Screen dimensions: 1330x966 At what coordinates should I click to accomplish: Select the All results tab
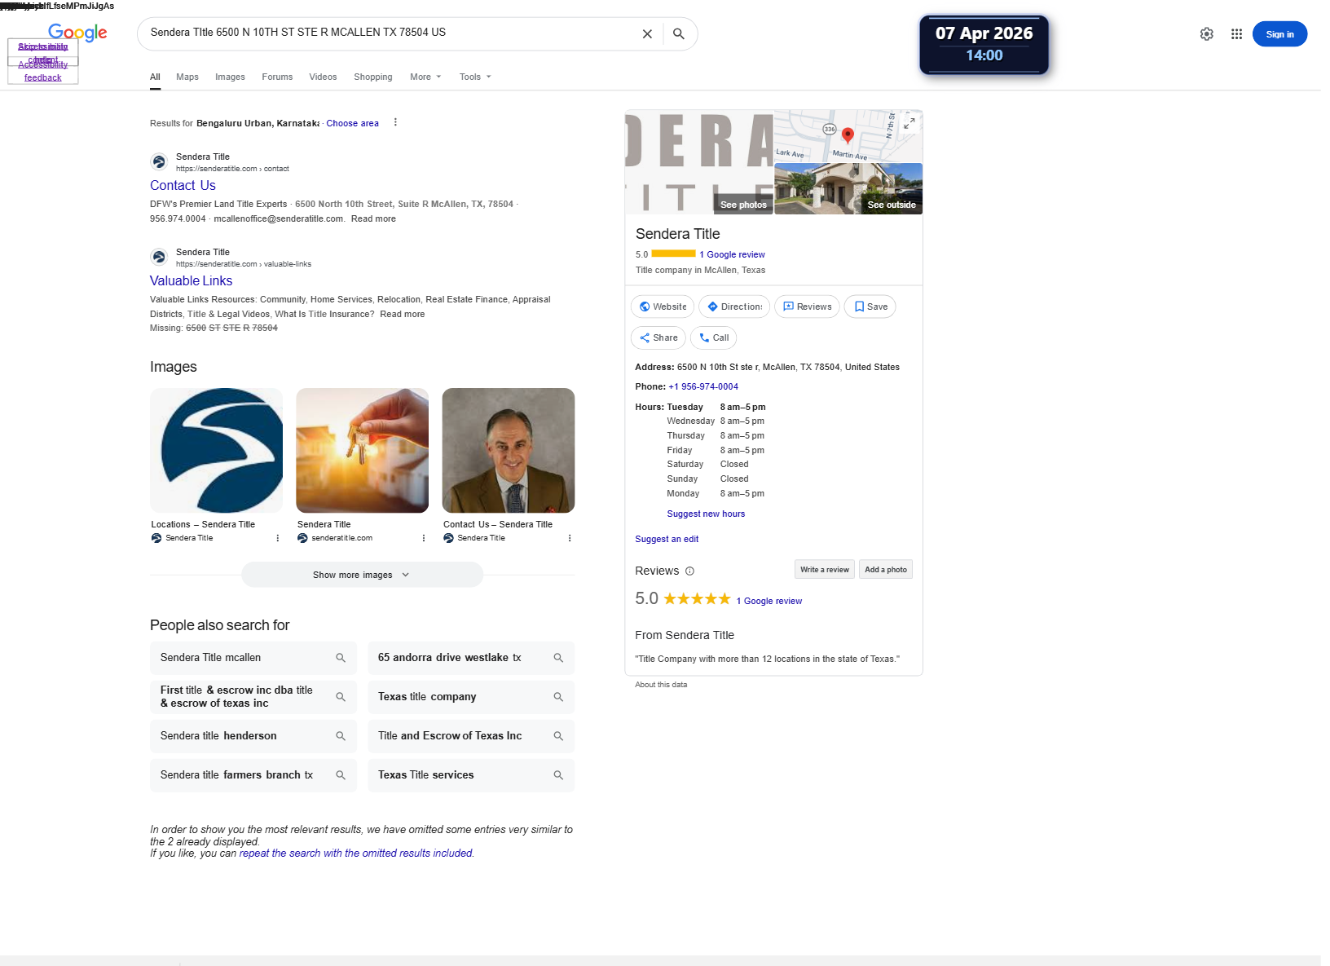tap(155, 77)
